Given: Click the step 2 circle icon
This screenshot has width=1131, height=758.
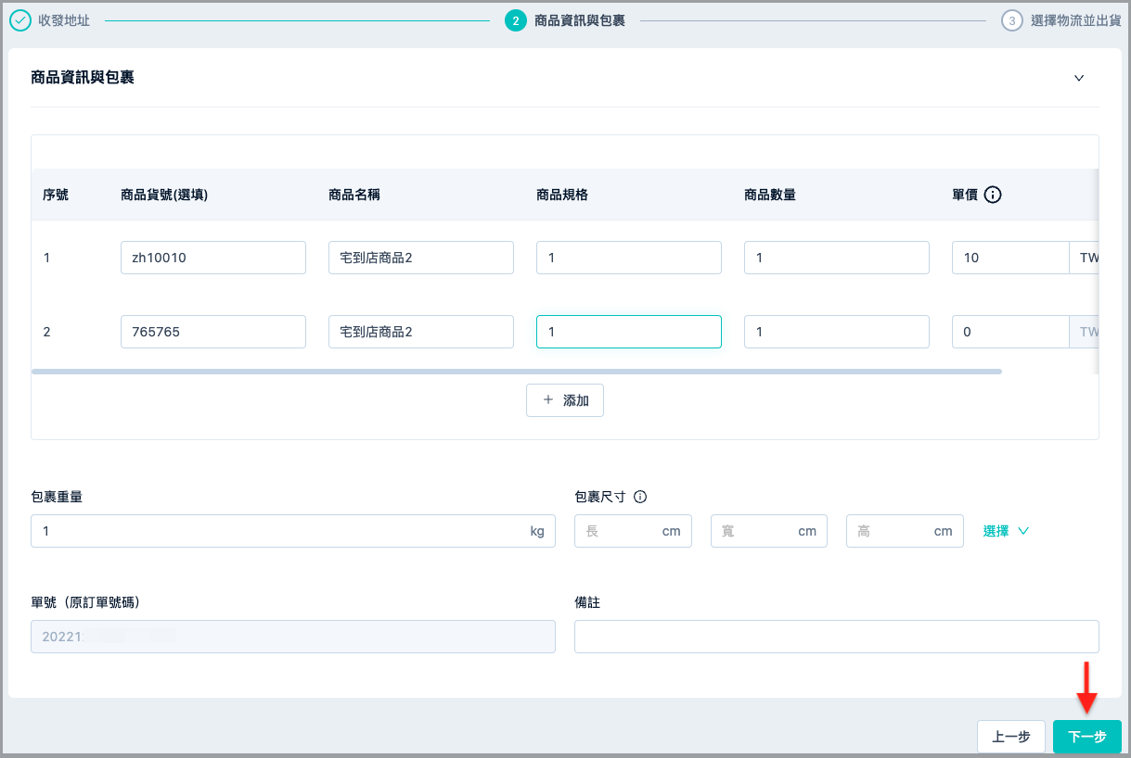Looking at the screenshot, I should click(516, 20).
